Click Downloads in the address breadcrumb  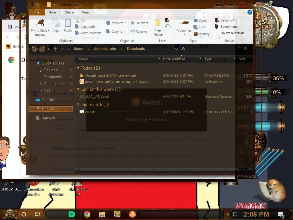136,49
